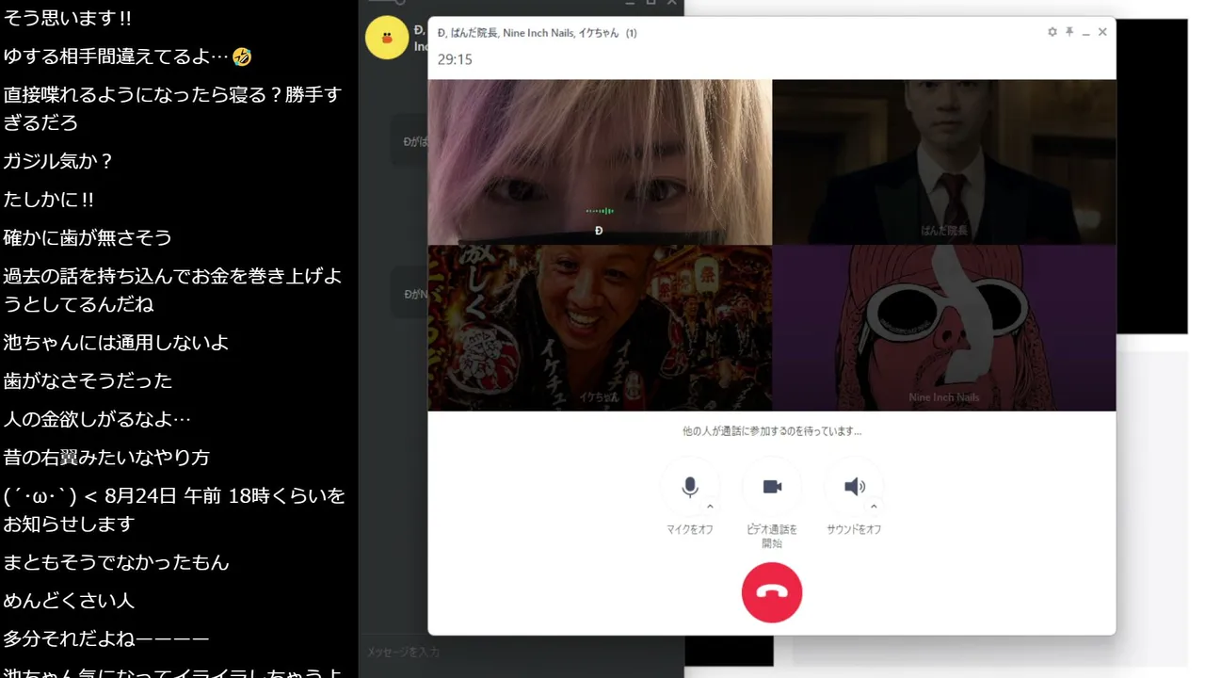Click comment 'まともそうでなかったもん'

[116, 562]
